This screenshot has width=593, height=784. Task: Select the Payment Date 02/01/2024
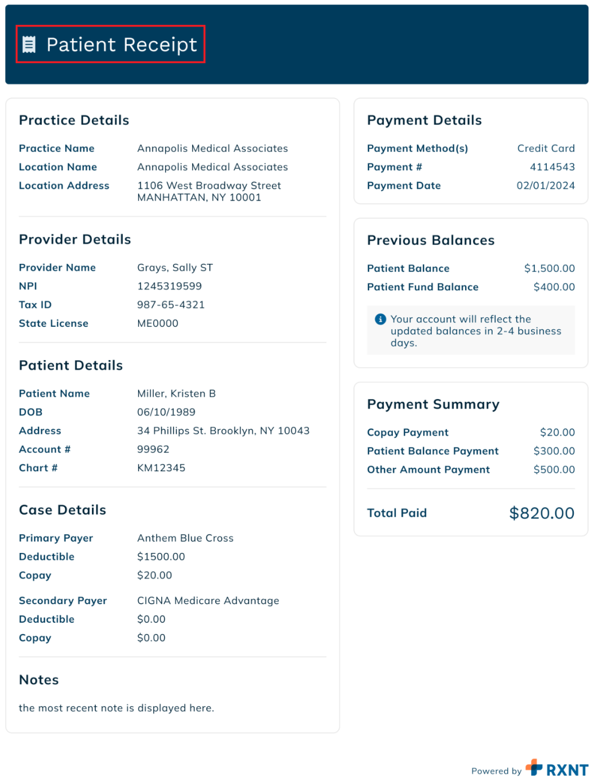tap(546, 185)
